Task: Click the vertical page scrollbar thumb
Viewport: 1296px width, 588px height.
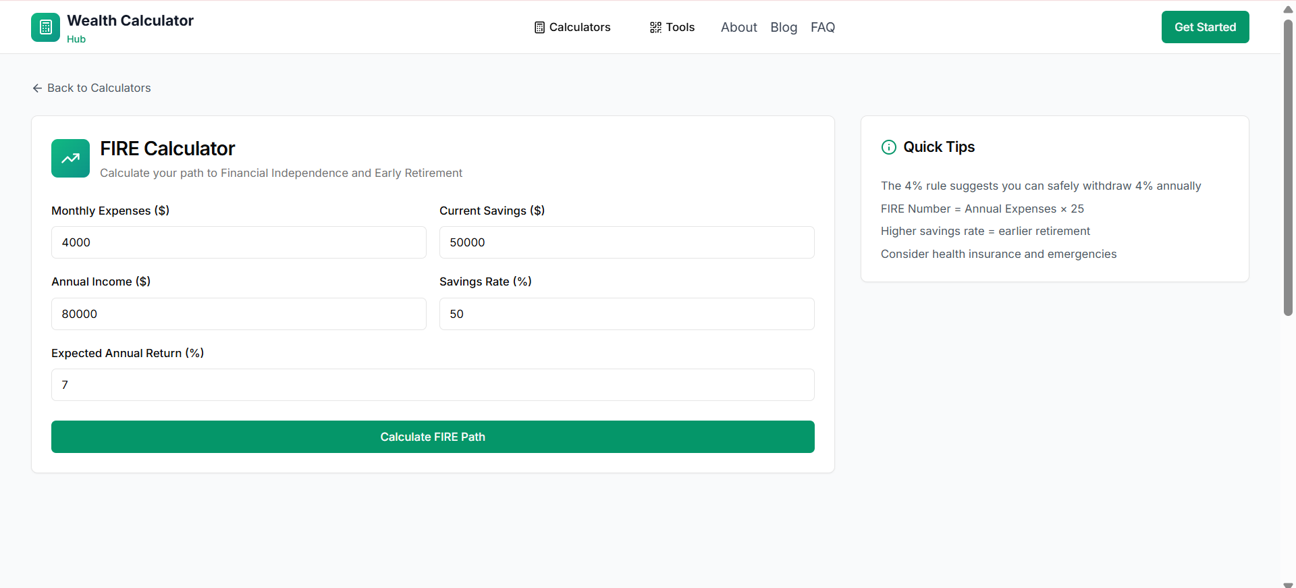Action: click(1288, 167)
